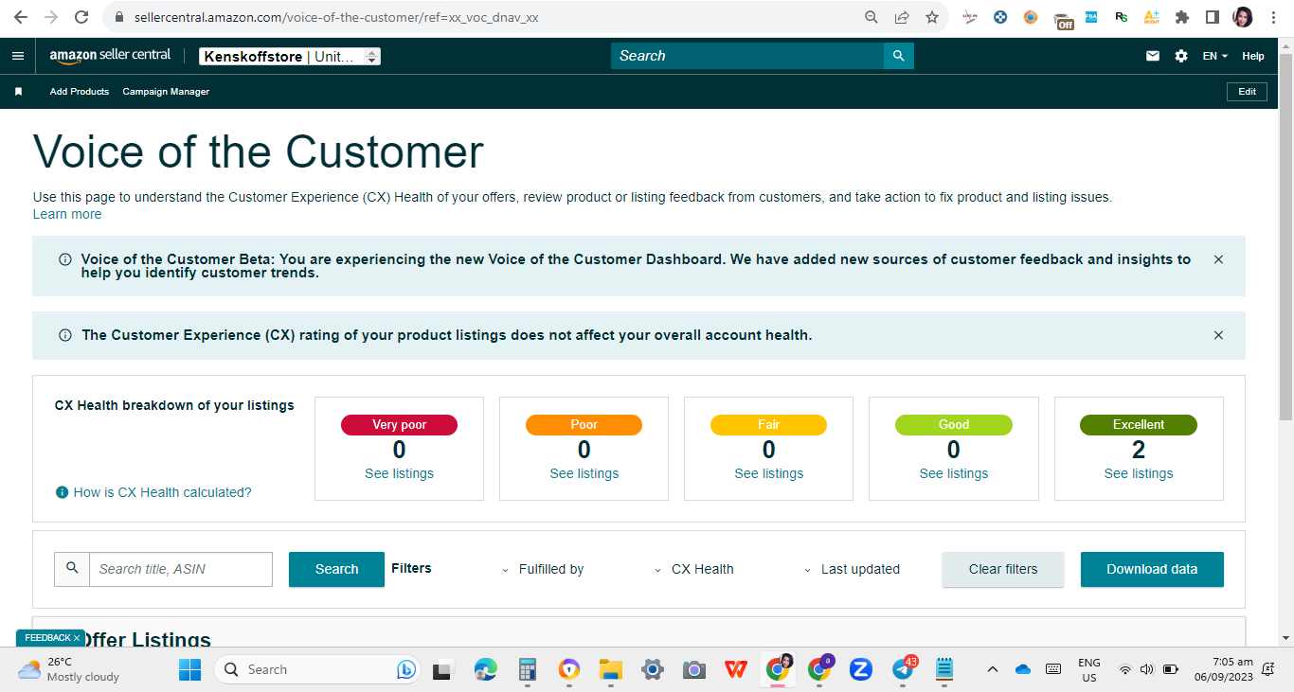
Task: Open the Chrome profile avatar
Action: (1243, 17)
